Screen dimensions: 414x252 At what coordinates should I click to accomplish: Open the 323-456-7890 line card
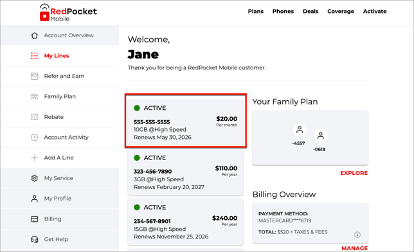pos(186,172)
